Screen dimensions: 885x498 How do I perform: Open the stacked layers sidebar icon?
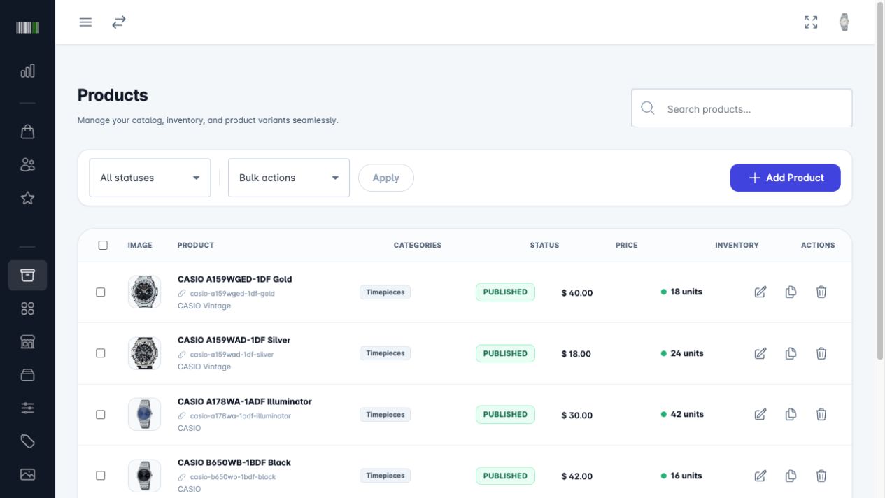27,375
